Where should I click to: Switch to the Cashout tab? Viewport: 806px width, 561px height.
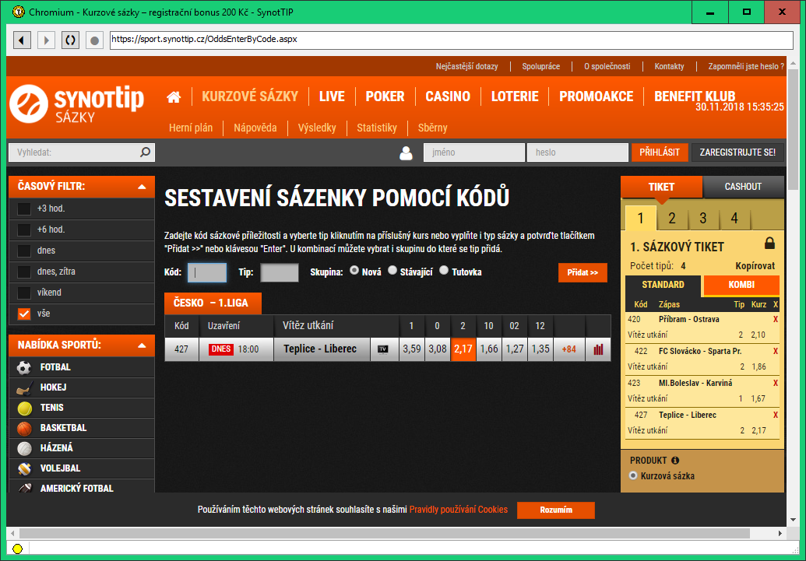[x=743, y=187]
